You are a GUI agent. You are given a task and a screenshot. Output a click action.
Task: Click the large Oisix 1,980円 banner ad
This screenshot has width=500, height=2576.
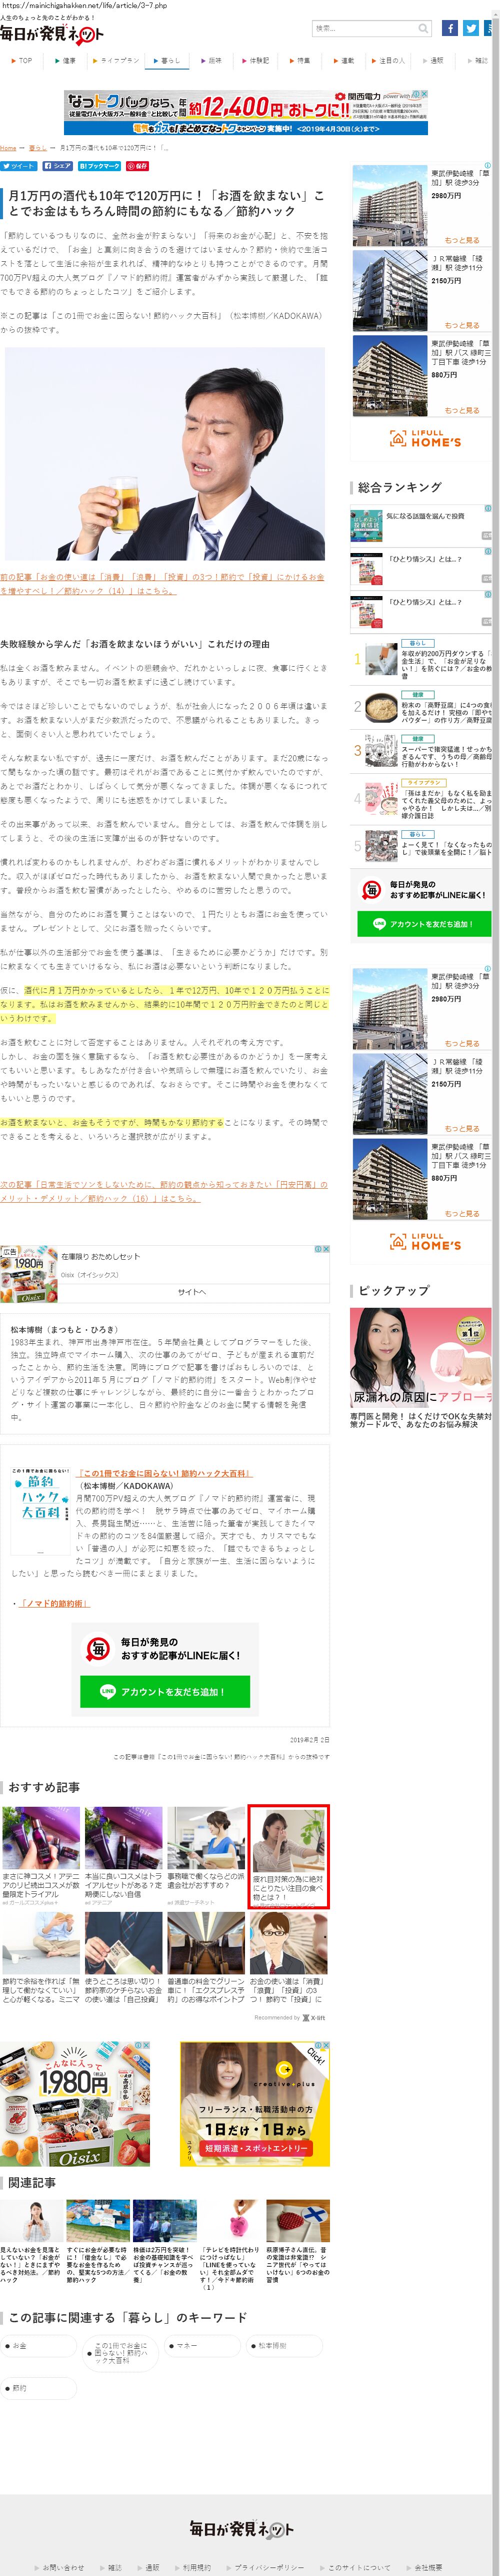[75, 2103]
